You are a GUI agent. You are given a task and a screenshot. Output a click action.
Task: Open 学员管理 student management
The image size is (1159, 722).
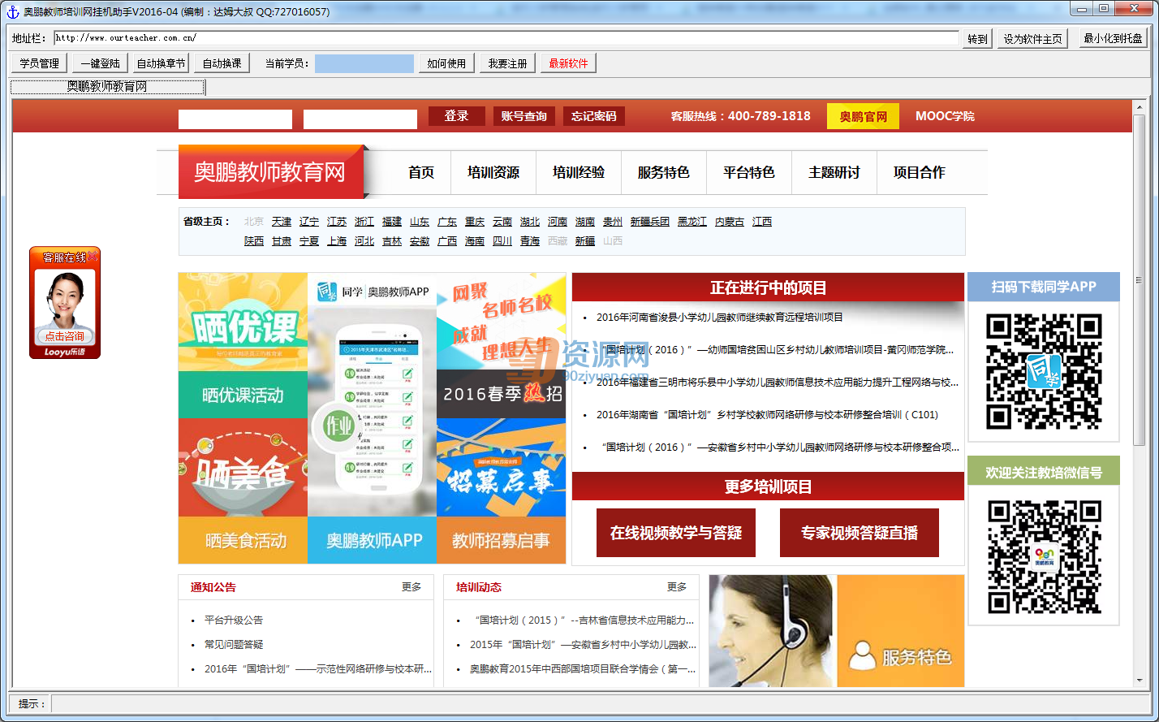(x=40, y=63)
